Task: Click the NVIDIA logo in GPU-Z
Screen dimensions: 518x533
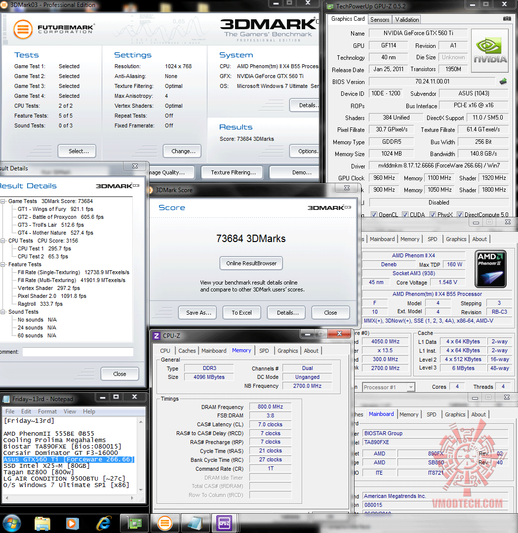Action: (x=490, y=51)
